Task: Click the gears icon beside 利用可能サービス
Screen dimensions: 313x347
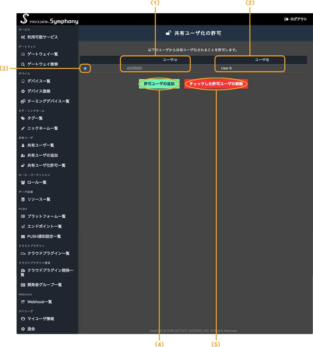Action: pyautogui.click(x=23, y=37)
